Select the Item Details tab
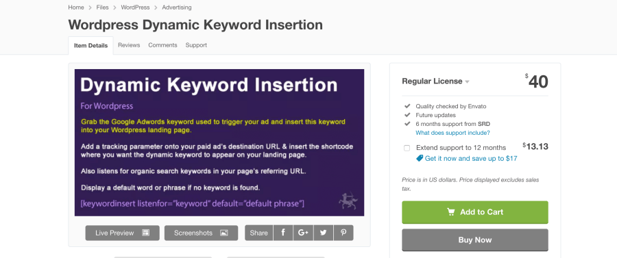Image resolution: width=617 pixels, height=258 pixels. click(91, 46)
